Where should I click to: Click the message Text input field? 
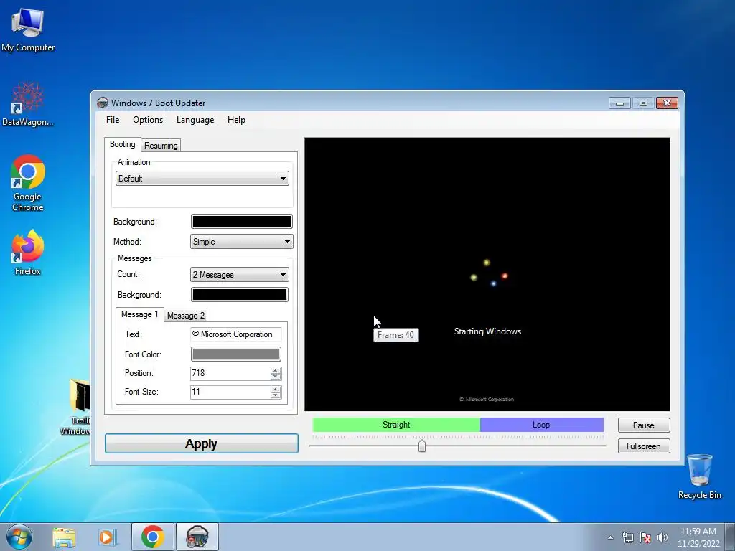pos(235,334)
